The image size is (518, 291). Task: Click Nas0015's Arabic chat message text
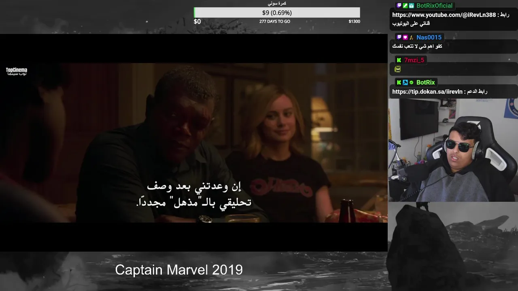click(x=417, y=46)
